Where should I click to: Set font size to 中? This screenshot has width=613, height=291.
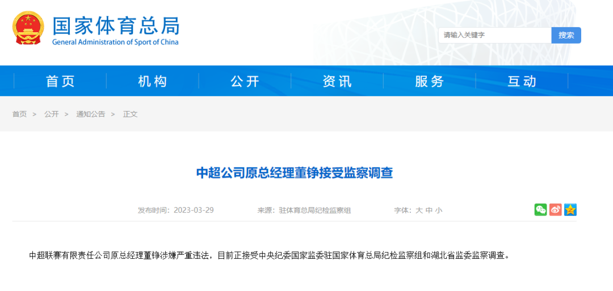tap(429, 210)
